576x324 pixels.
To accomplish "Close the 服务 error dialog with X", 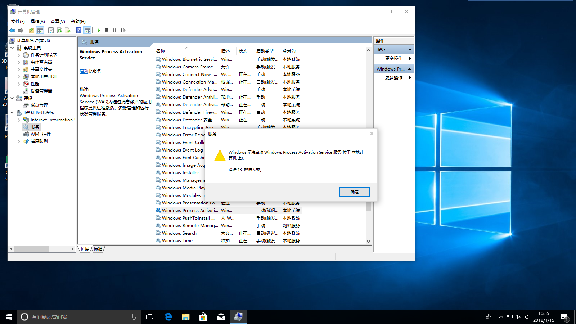I will click(x=372, y=134).
